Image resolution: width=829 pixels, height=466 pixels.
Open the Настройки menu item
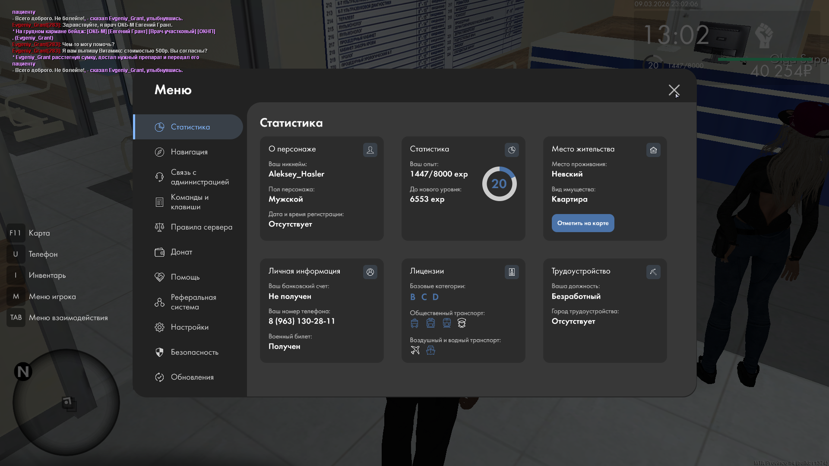[x=189, y=327]
